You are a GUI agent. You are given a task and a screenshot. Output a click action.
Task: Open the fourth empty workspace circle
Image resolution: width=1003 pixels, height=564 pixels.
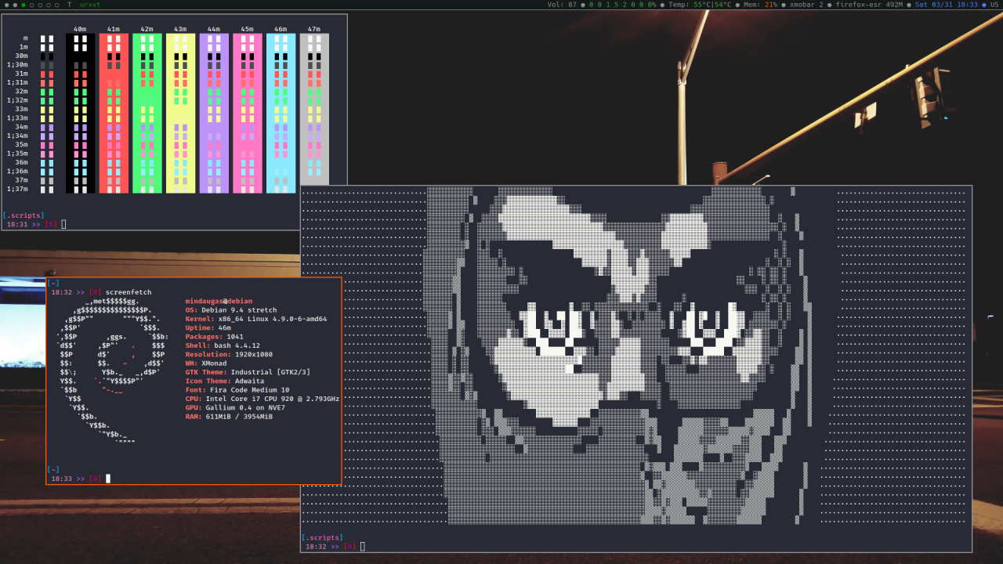coord(57,5)
